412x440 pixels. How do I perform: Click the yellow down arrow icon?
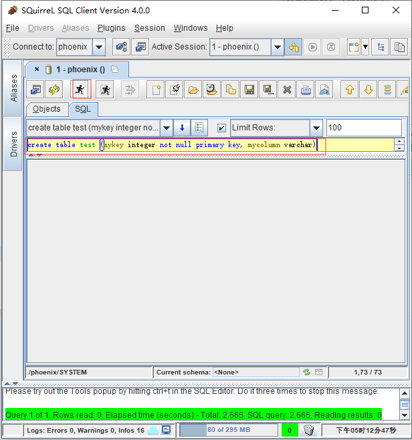368,90
